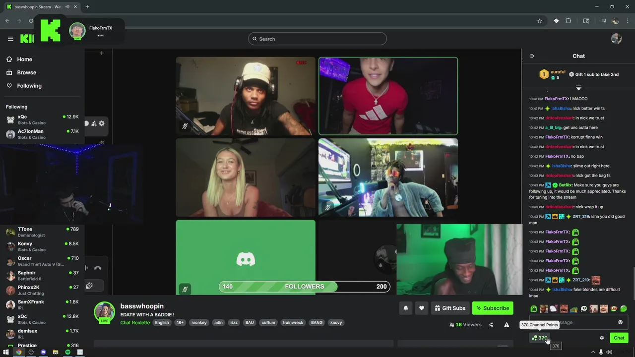Open the demisux IRL channel
Screen dimensions: 635x357
[x=42, y=334]
